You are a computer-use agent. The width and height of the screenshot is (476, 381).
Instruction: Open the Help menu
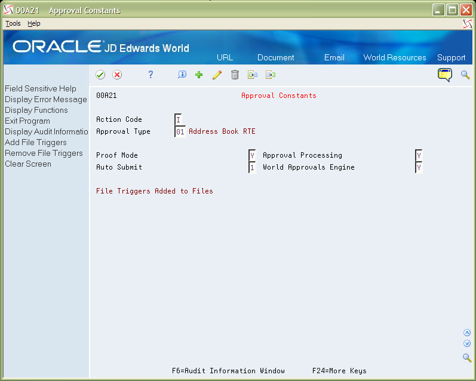coord(33,23)
